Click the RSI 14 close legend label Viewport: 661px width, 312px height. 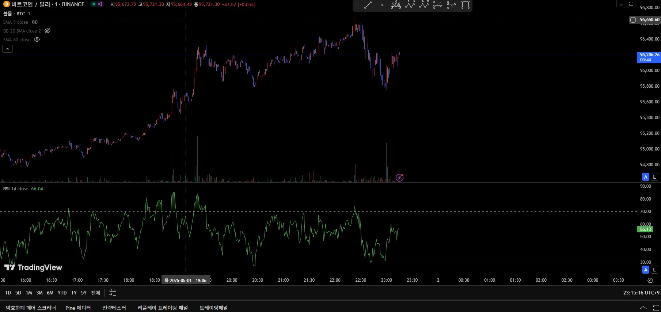(16, 189)
